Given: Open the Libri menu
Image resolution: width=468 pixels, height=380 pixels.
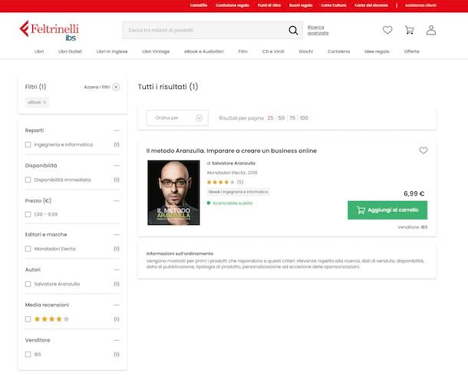Looking at the screenshot, I should pyautogui.click(x=39, y=51).
